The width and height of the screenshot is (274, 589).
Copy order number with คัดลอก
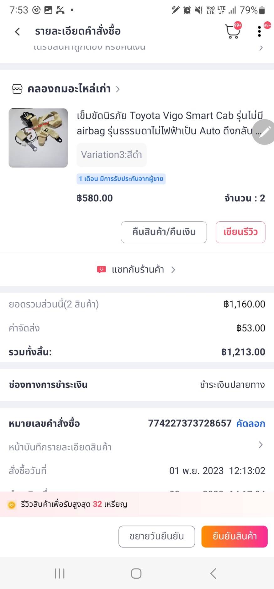250,423
